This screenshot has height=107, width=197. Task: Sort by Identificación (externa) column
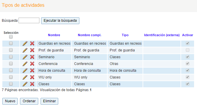click(x=162, y=35)
